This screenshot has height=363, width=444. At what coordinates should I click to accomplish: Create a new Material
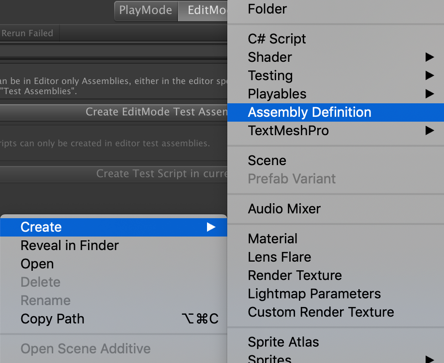coord(272,238)
